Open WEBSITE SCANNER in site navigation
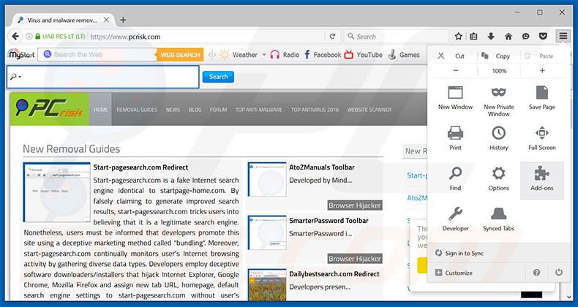578x307 pixels. pos(369,110)
